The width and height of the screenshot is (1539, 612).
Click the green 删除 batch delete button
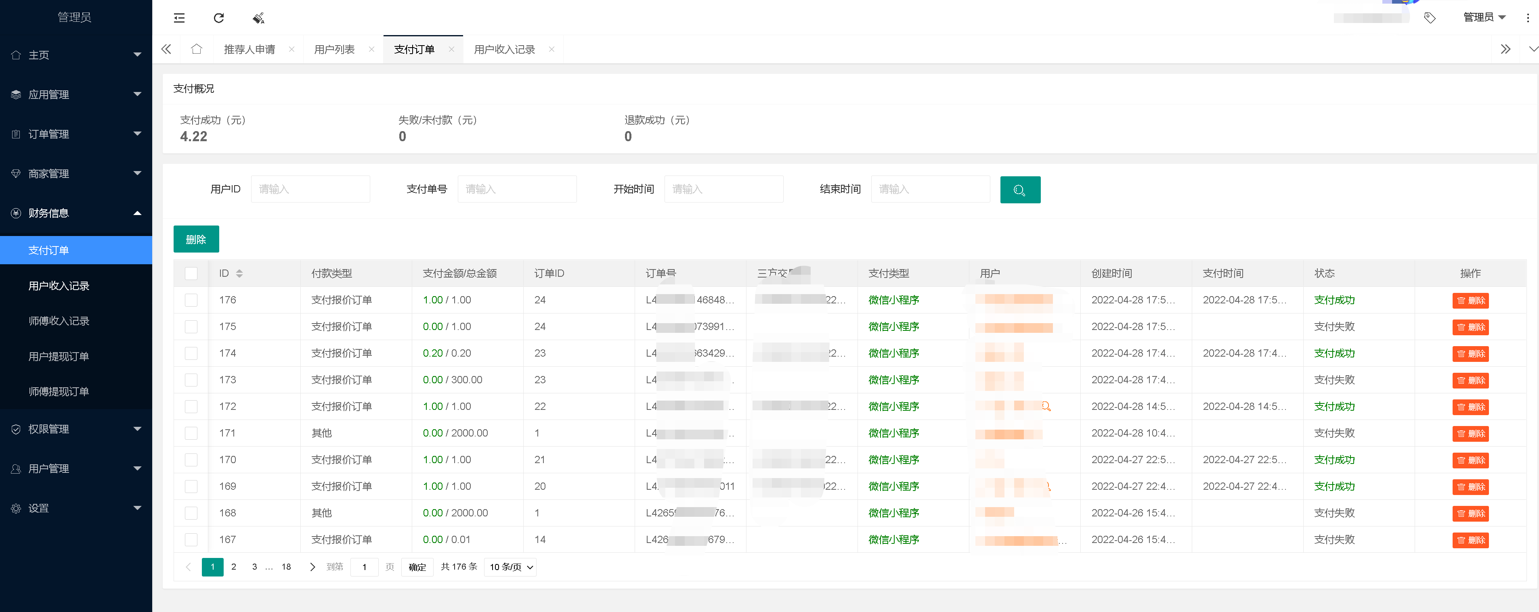point(196,239)
